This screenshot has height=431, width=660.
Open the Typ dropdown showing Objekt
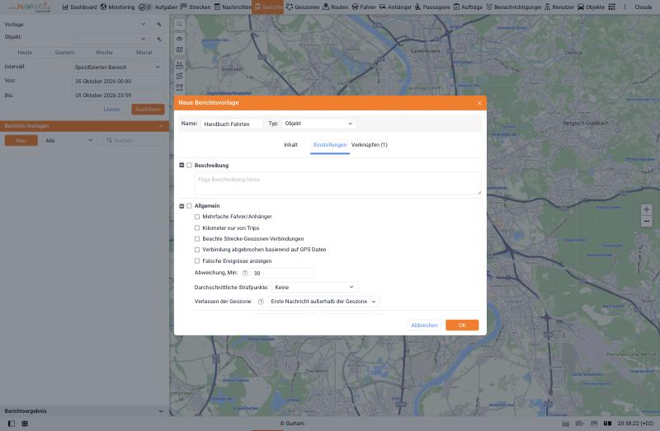(319, 124)
